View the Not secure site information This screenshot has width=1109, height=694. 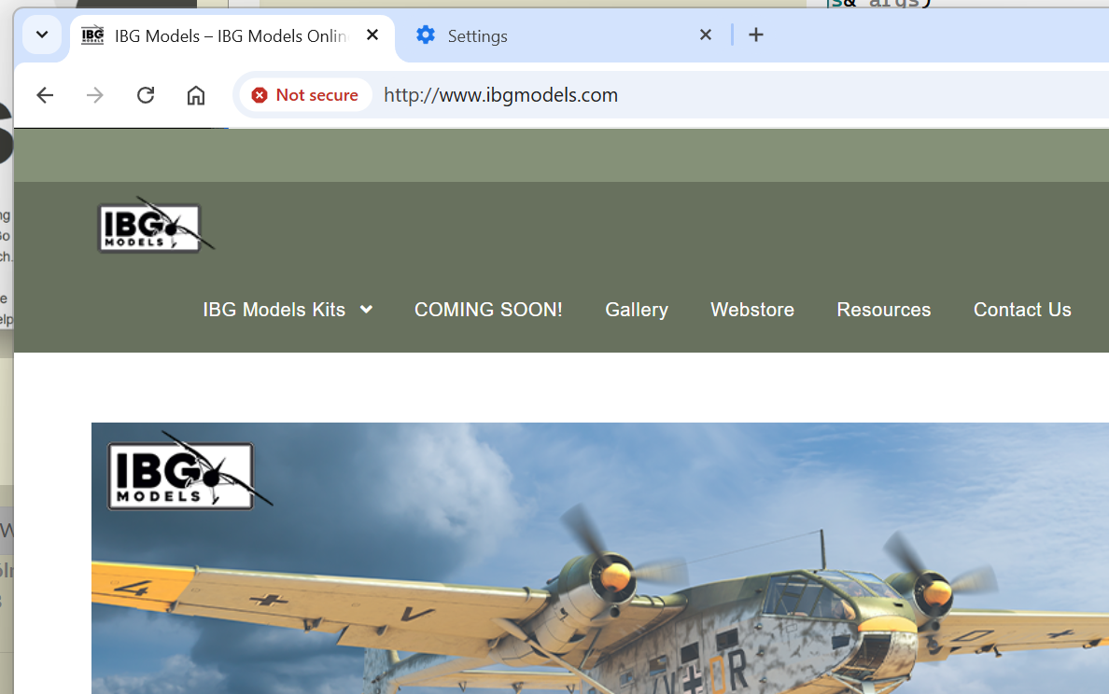click(x=305, y=95)
